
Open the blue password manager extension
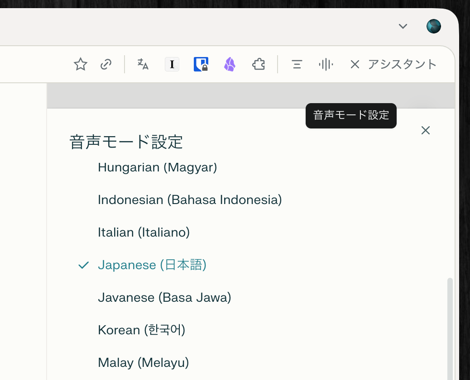point(201,65)
